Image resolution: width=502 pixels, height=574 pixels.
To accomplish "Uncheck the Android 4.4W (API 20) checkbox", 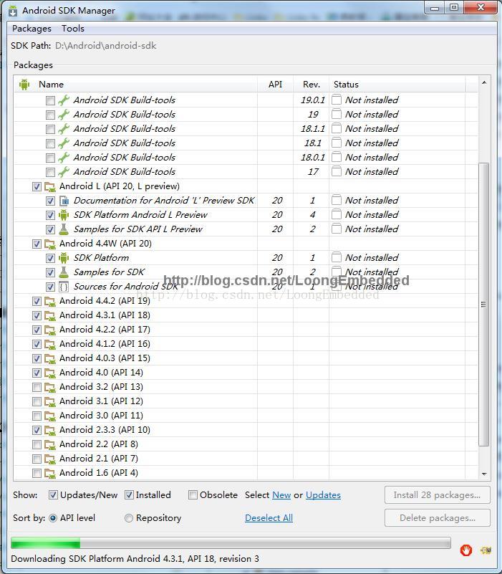I will point(37,244).
